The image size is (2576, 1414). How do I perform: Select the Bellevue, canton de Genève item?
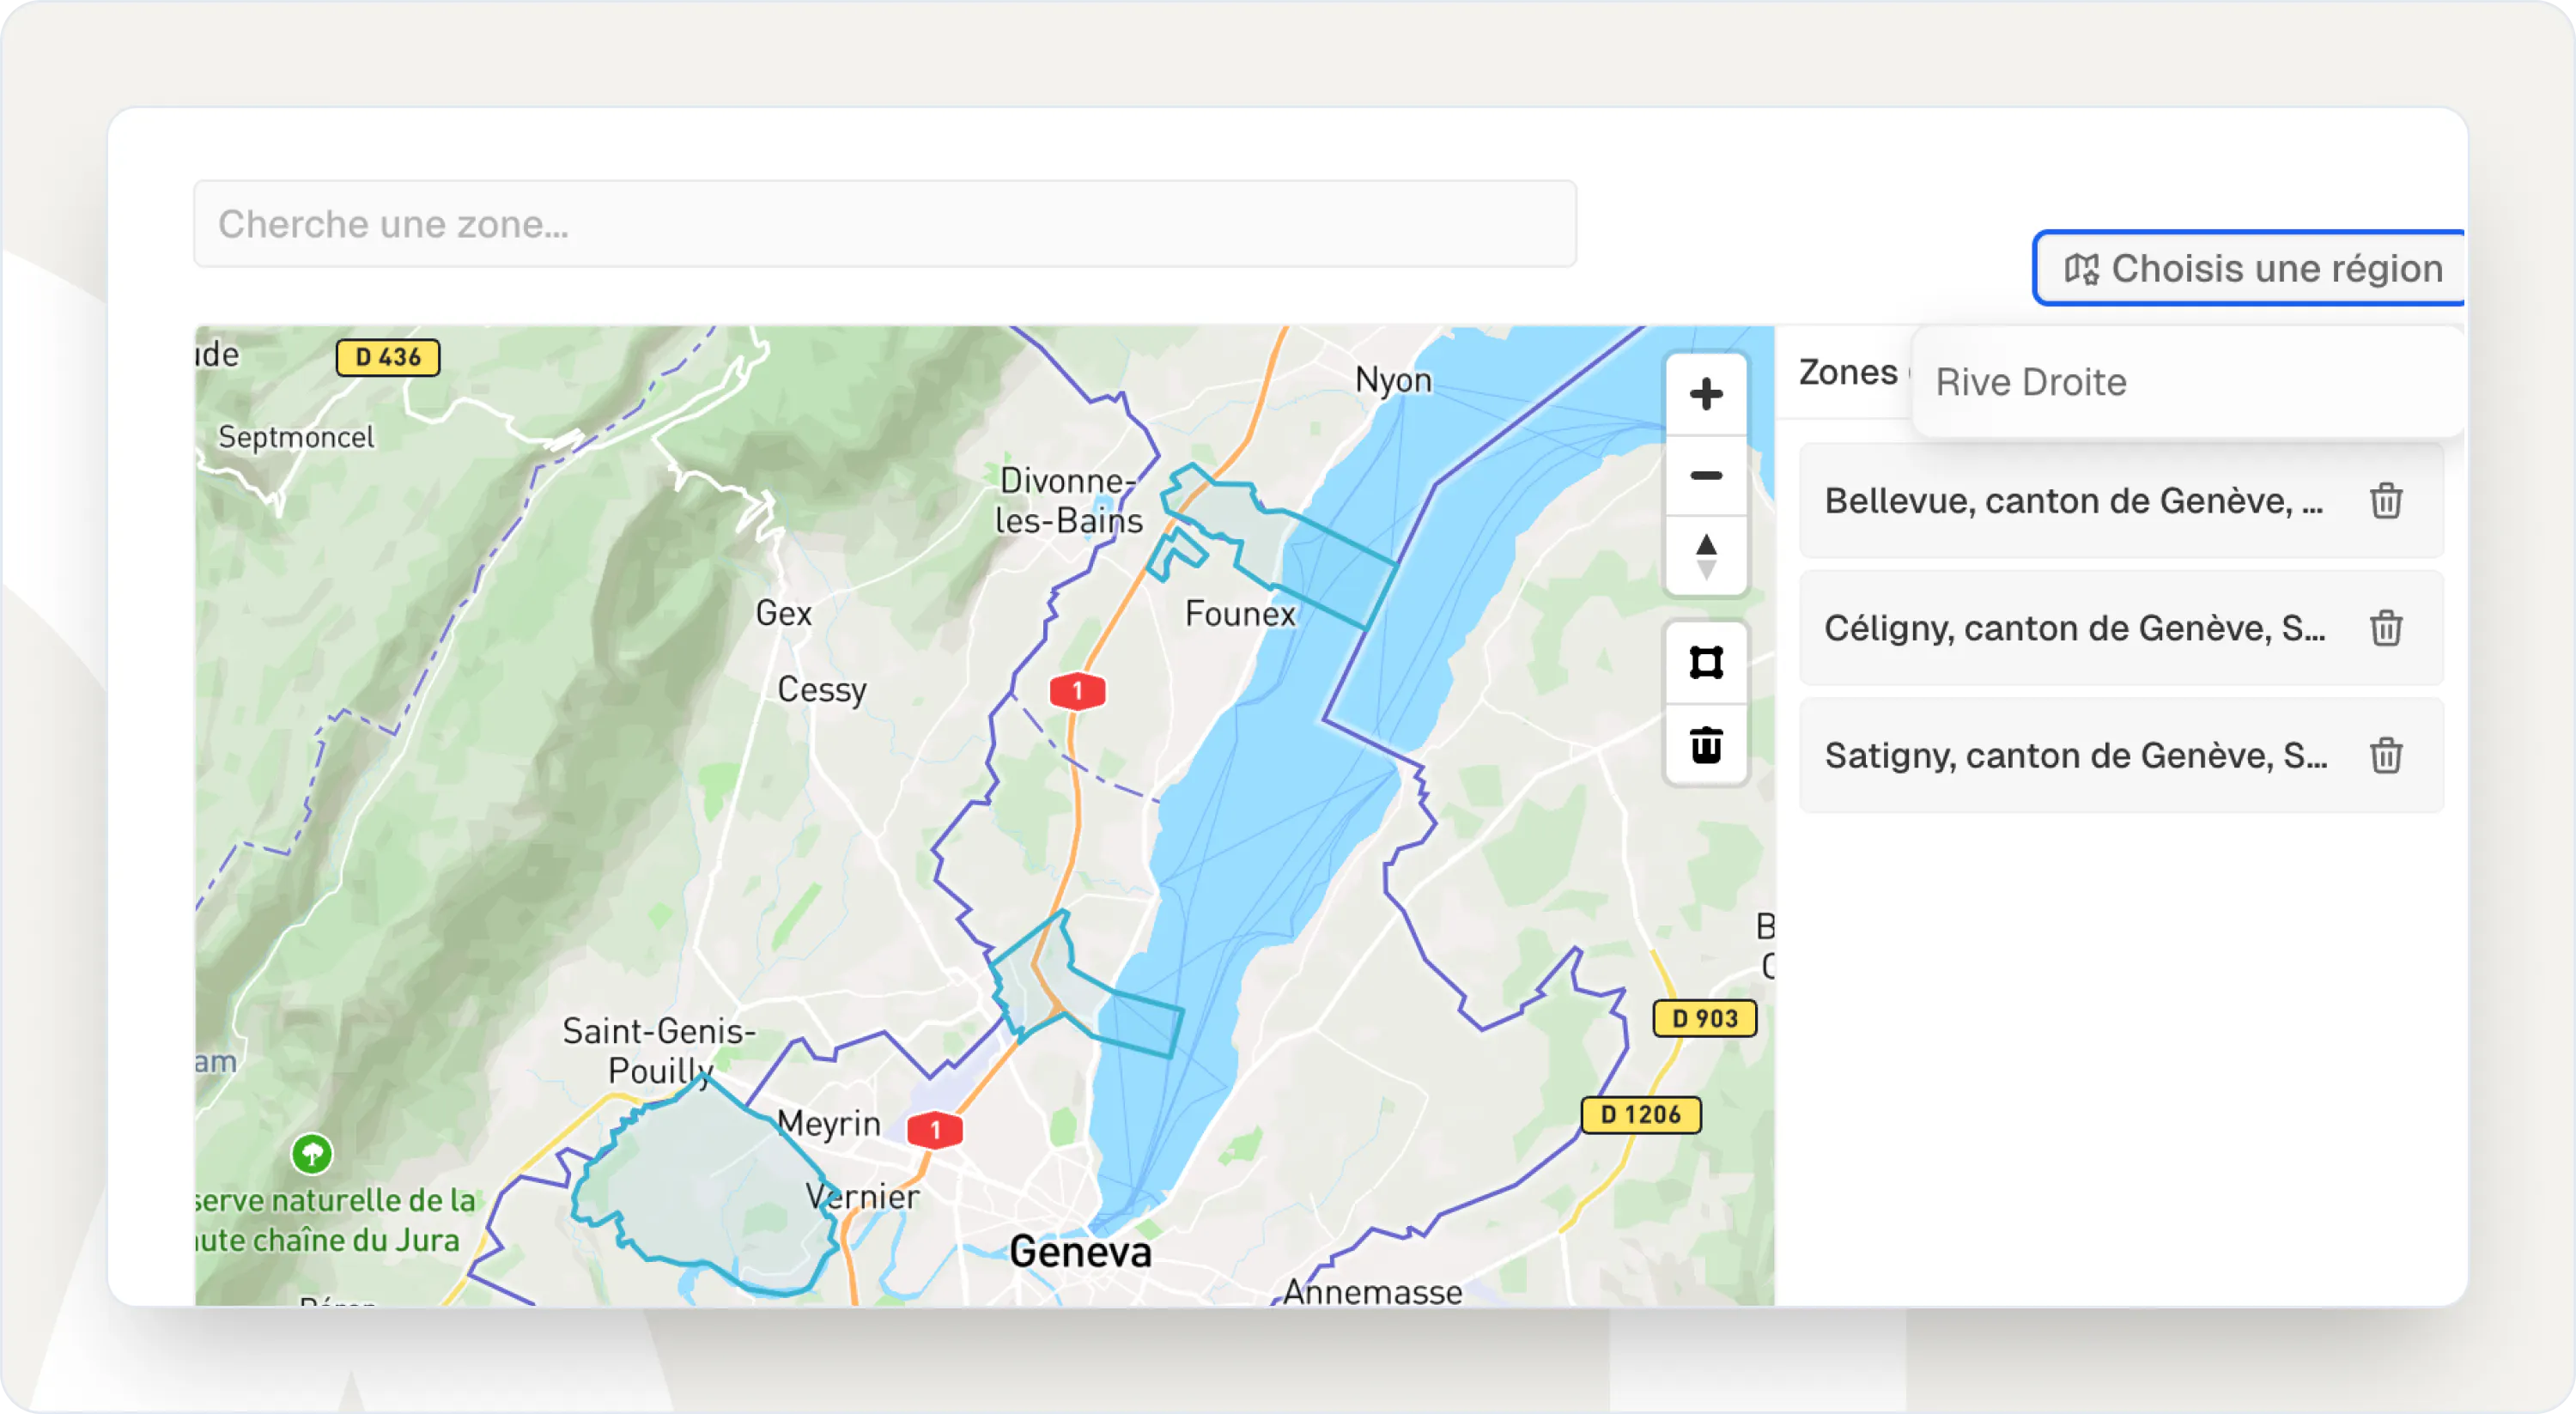(x=2072, y=501)
